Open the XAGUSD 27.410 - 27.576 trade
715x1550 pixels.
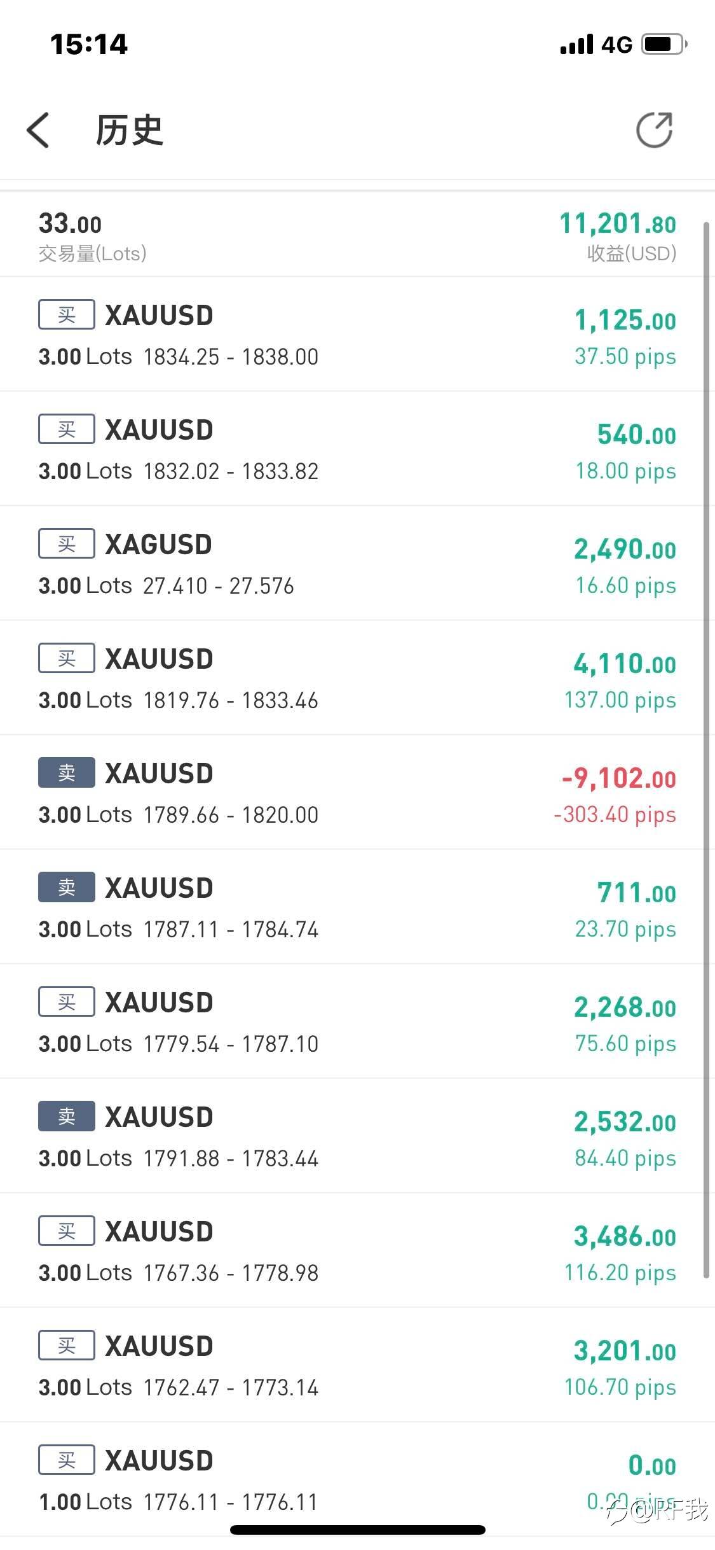pyautogui.click(x=356, y=564)
